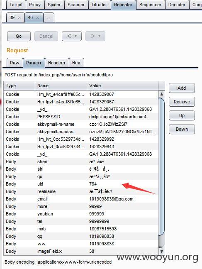This screenshot has height=269, width=202.
Task: Open the Intruder tool tab
Action: pyautogui.click(x=99, y=5)
